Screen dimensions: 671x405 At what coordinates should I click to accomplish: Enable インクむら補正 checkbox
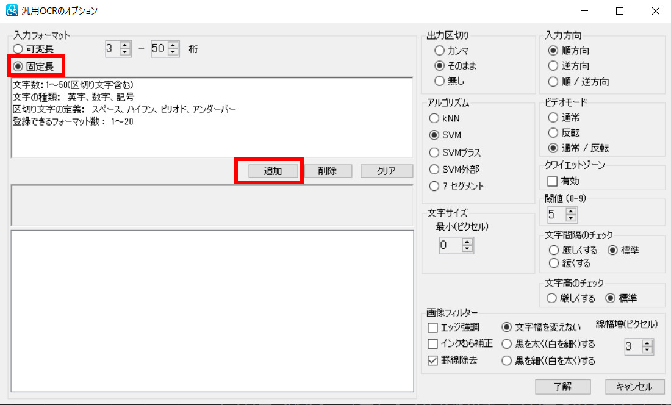coord(433,343)
